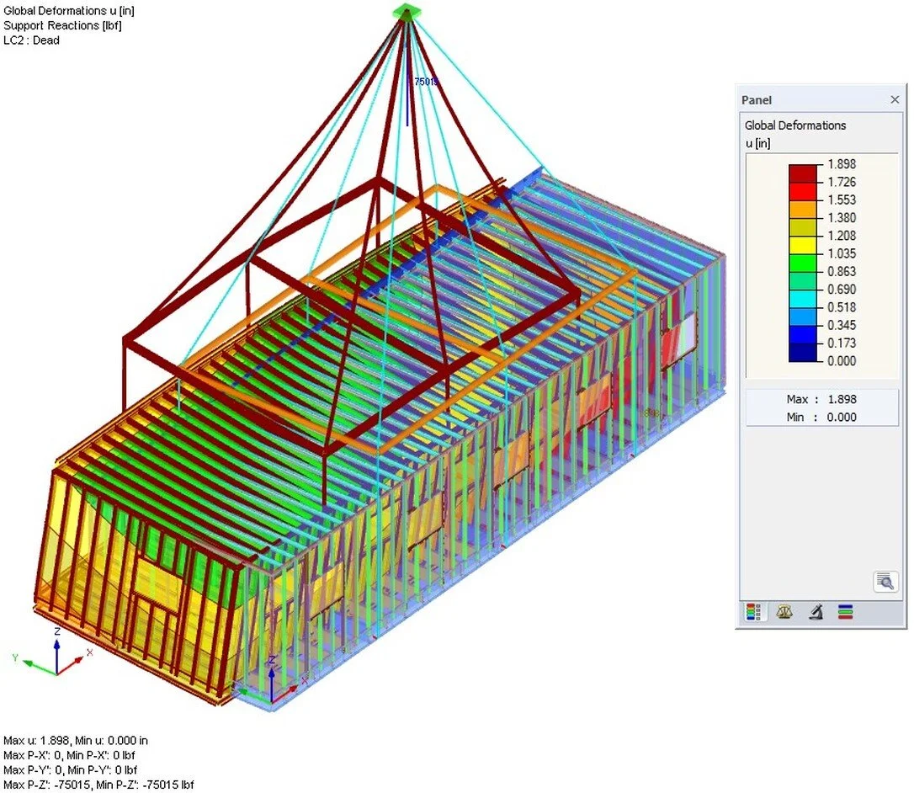This screenshot has width=914, height=793.
Task: Close the Panel window
Action: coord(895,99)
